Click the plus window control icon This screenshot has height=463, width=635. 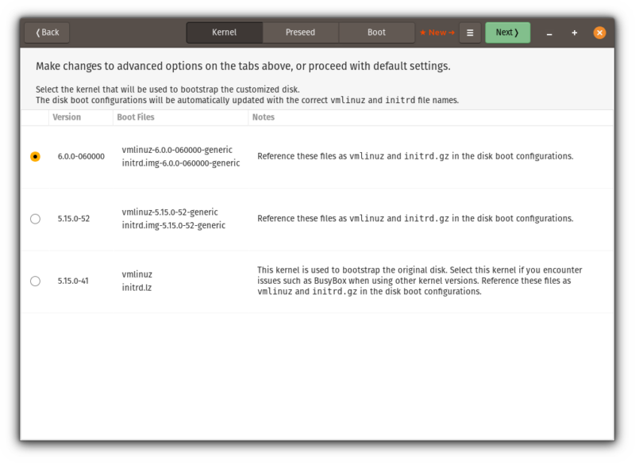(574, 33)
